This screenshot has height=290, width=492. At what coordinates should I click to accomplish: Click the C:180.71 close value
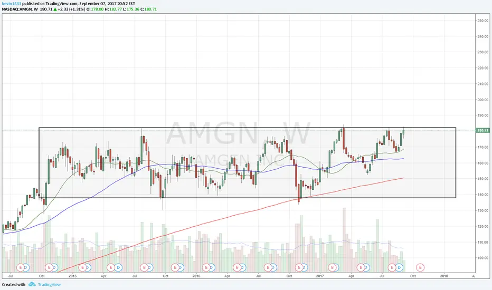click(148, 9)
